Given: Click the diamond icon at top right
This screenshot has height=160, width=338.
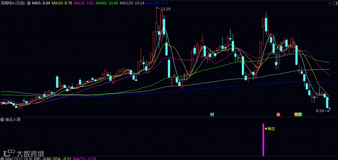Looking at the screenshot, I should click(x=330, y=3).
